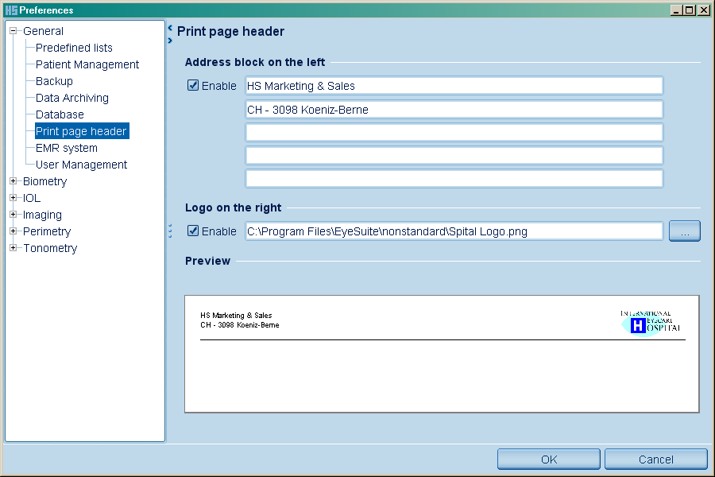Click the hospital logo in the preview
715x477 pixels.
click(651, 323)
